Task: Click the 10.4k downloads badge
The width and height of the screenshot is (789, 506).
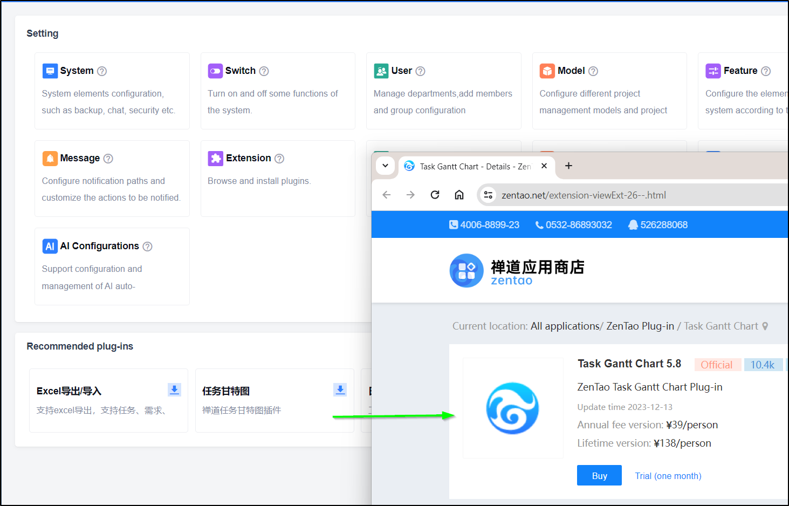Action: 763,365
